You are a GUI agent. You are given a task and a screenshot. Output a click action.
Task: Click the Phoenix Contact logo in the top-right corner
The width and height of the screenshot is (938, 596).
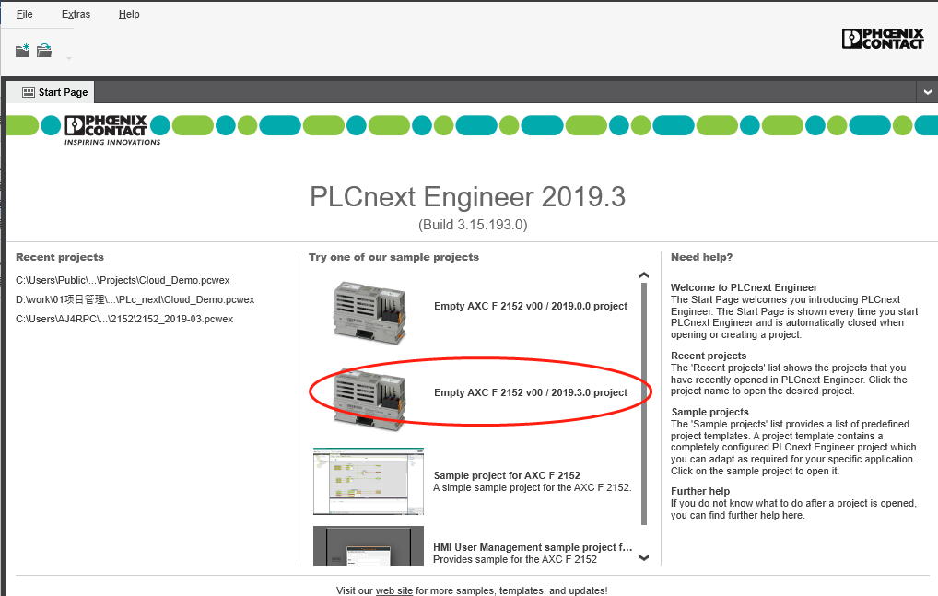click(x=882, y=38)
